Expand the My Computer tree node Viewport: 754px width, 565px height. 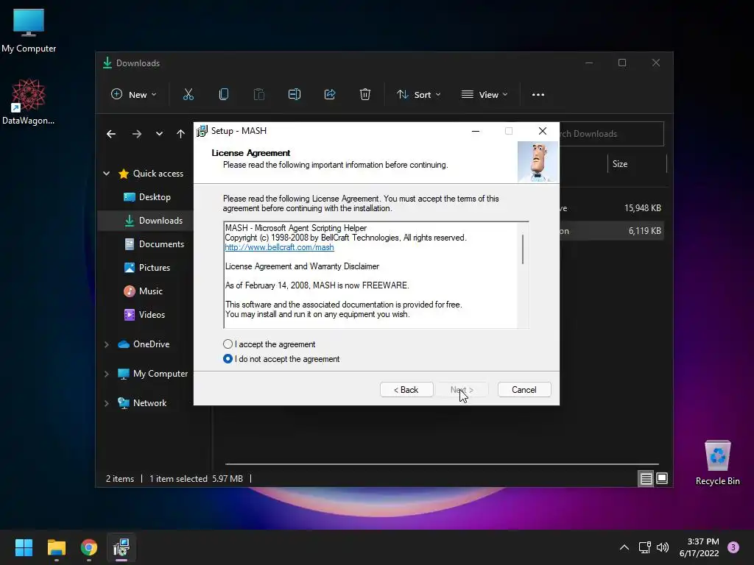point(106,374)
